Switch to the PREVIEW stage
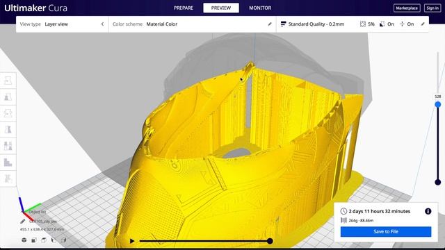The height and width of the screenshot is (250, 445). (221, 8)
